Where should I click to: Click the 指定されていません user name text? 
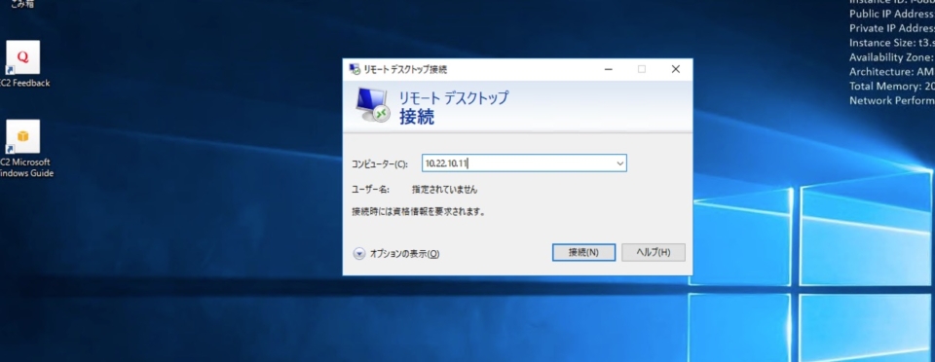pos(445,190)
